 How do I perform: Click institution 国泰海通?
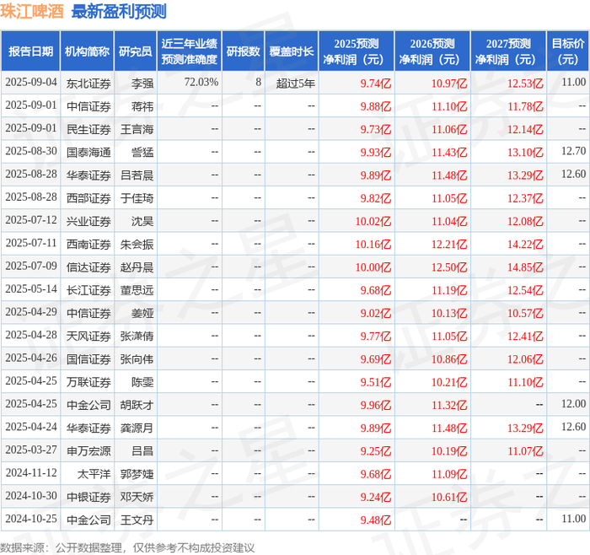coord(88,152)
